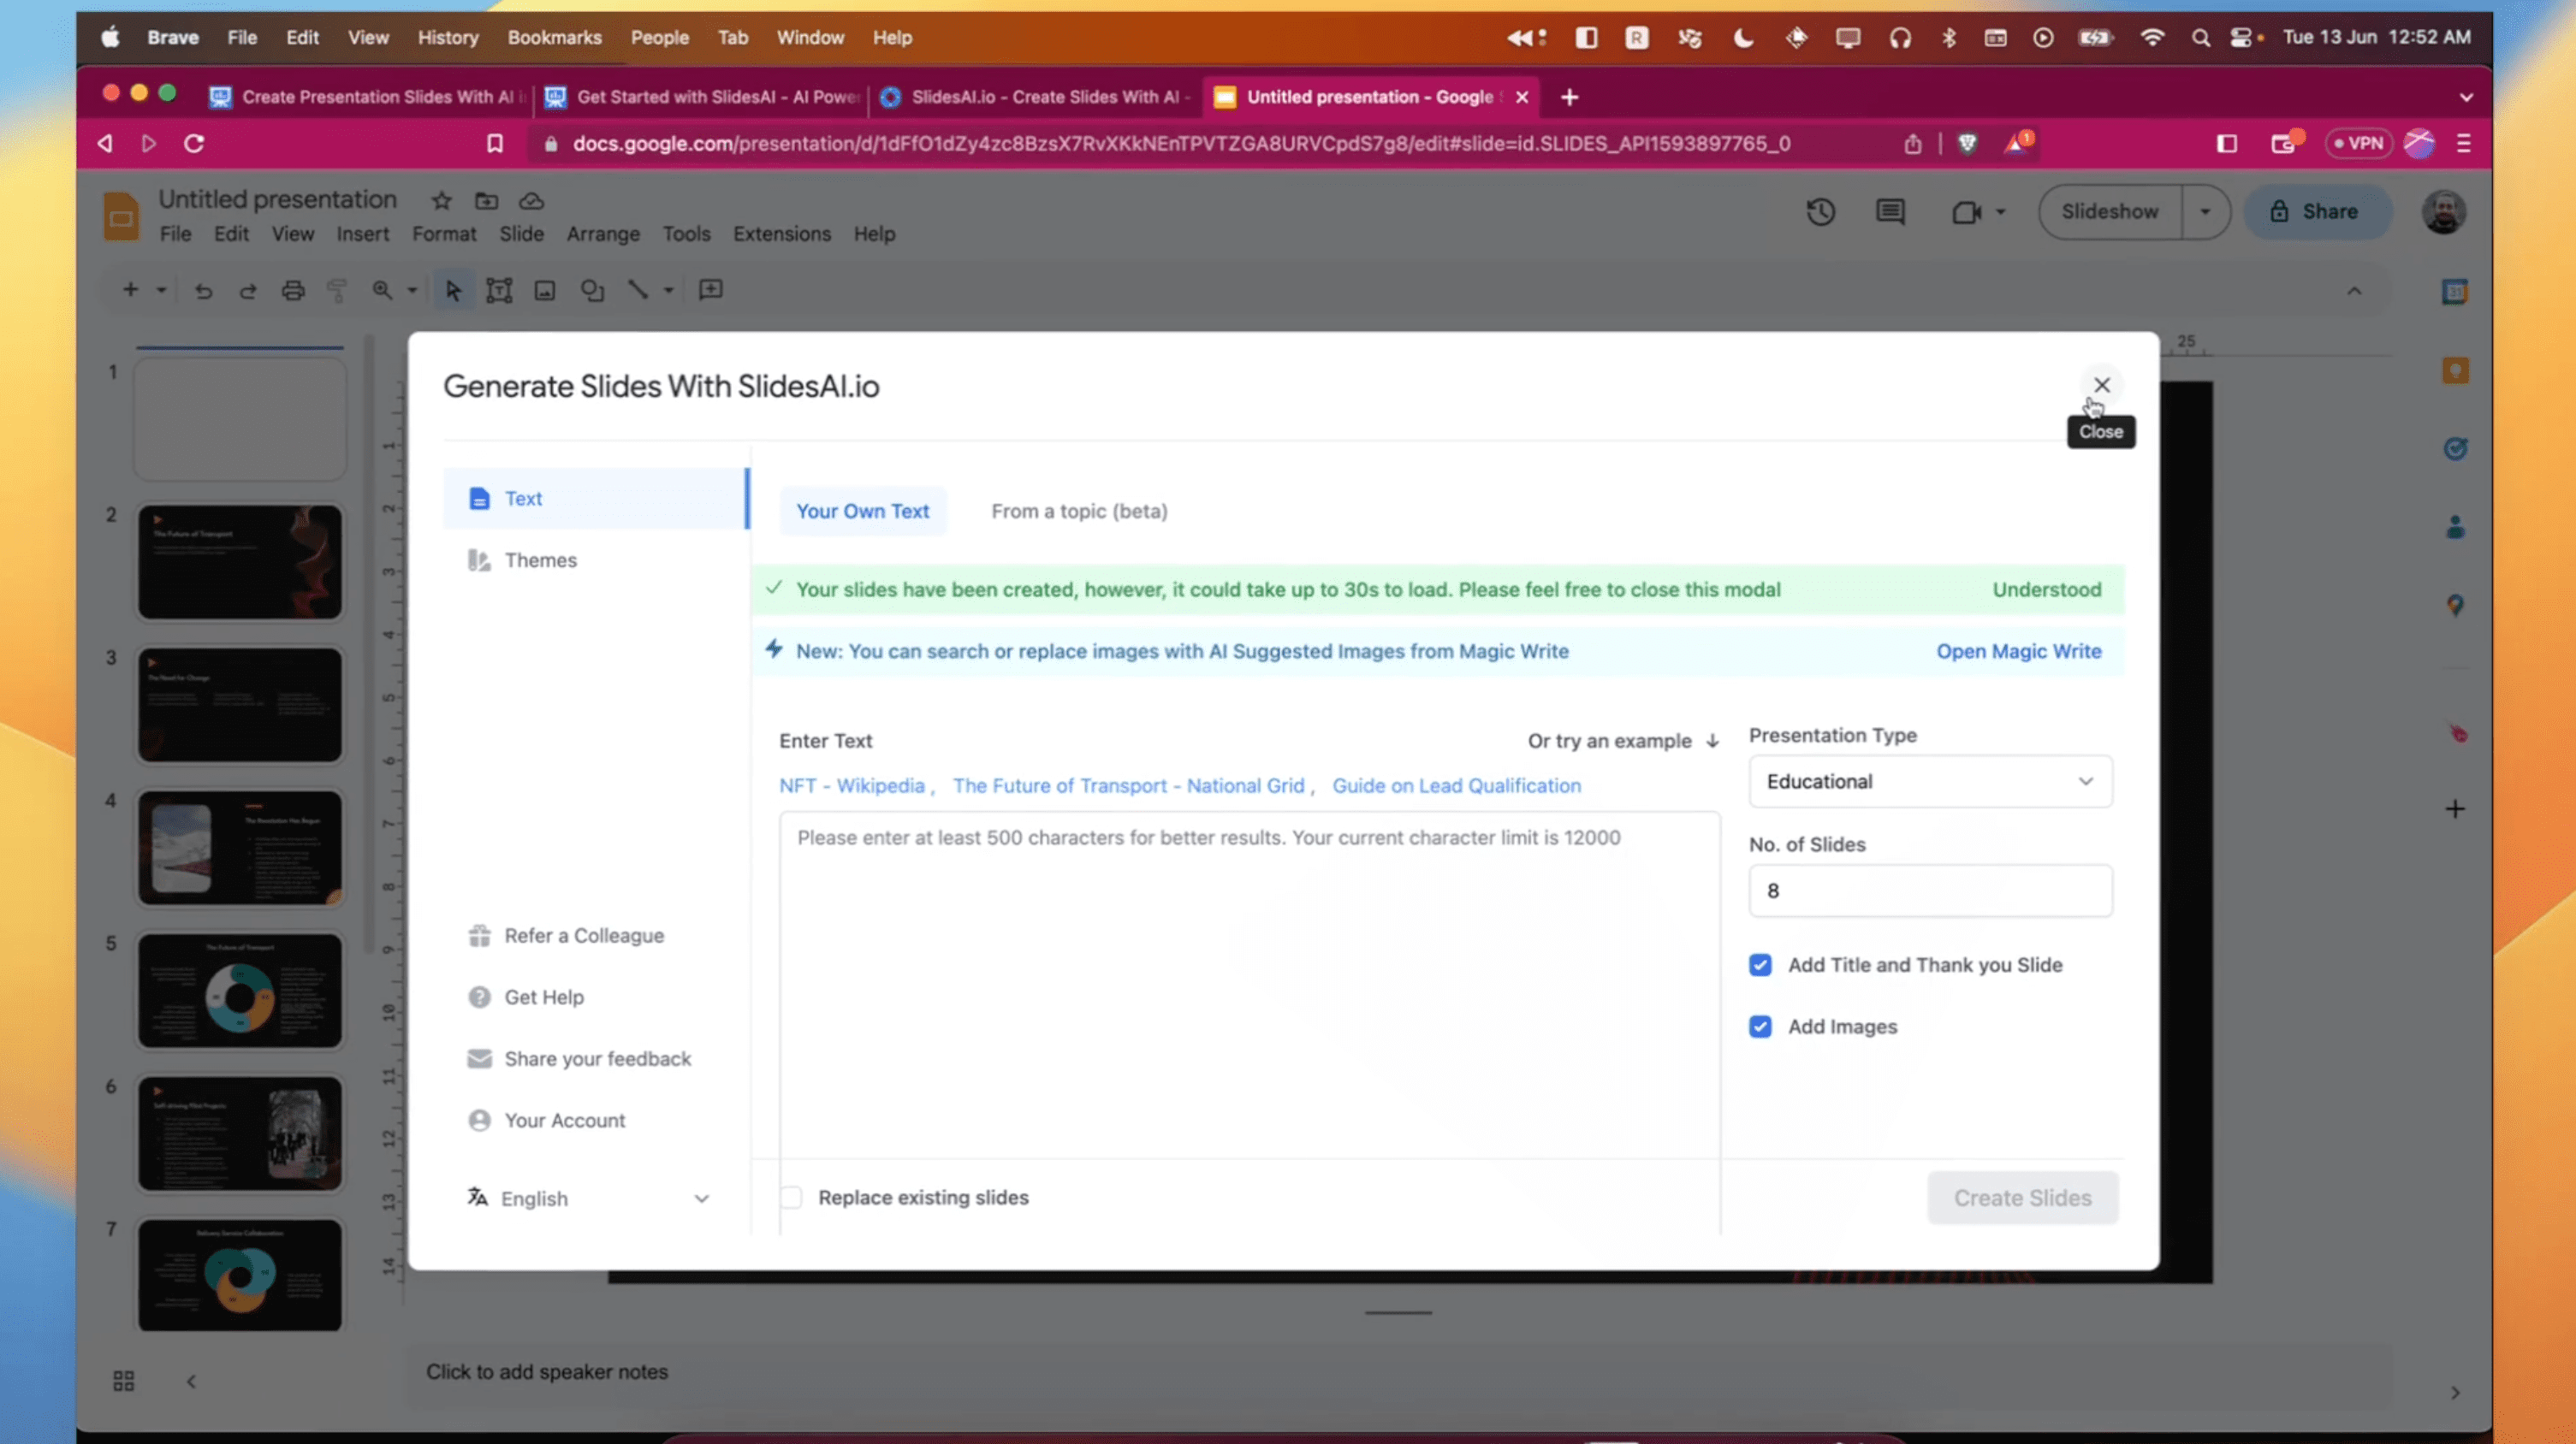
Task: Click the Understood button to dismiss notice
Action: pyautogui.click(x=2045, y=589)
